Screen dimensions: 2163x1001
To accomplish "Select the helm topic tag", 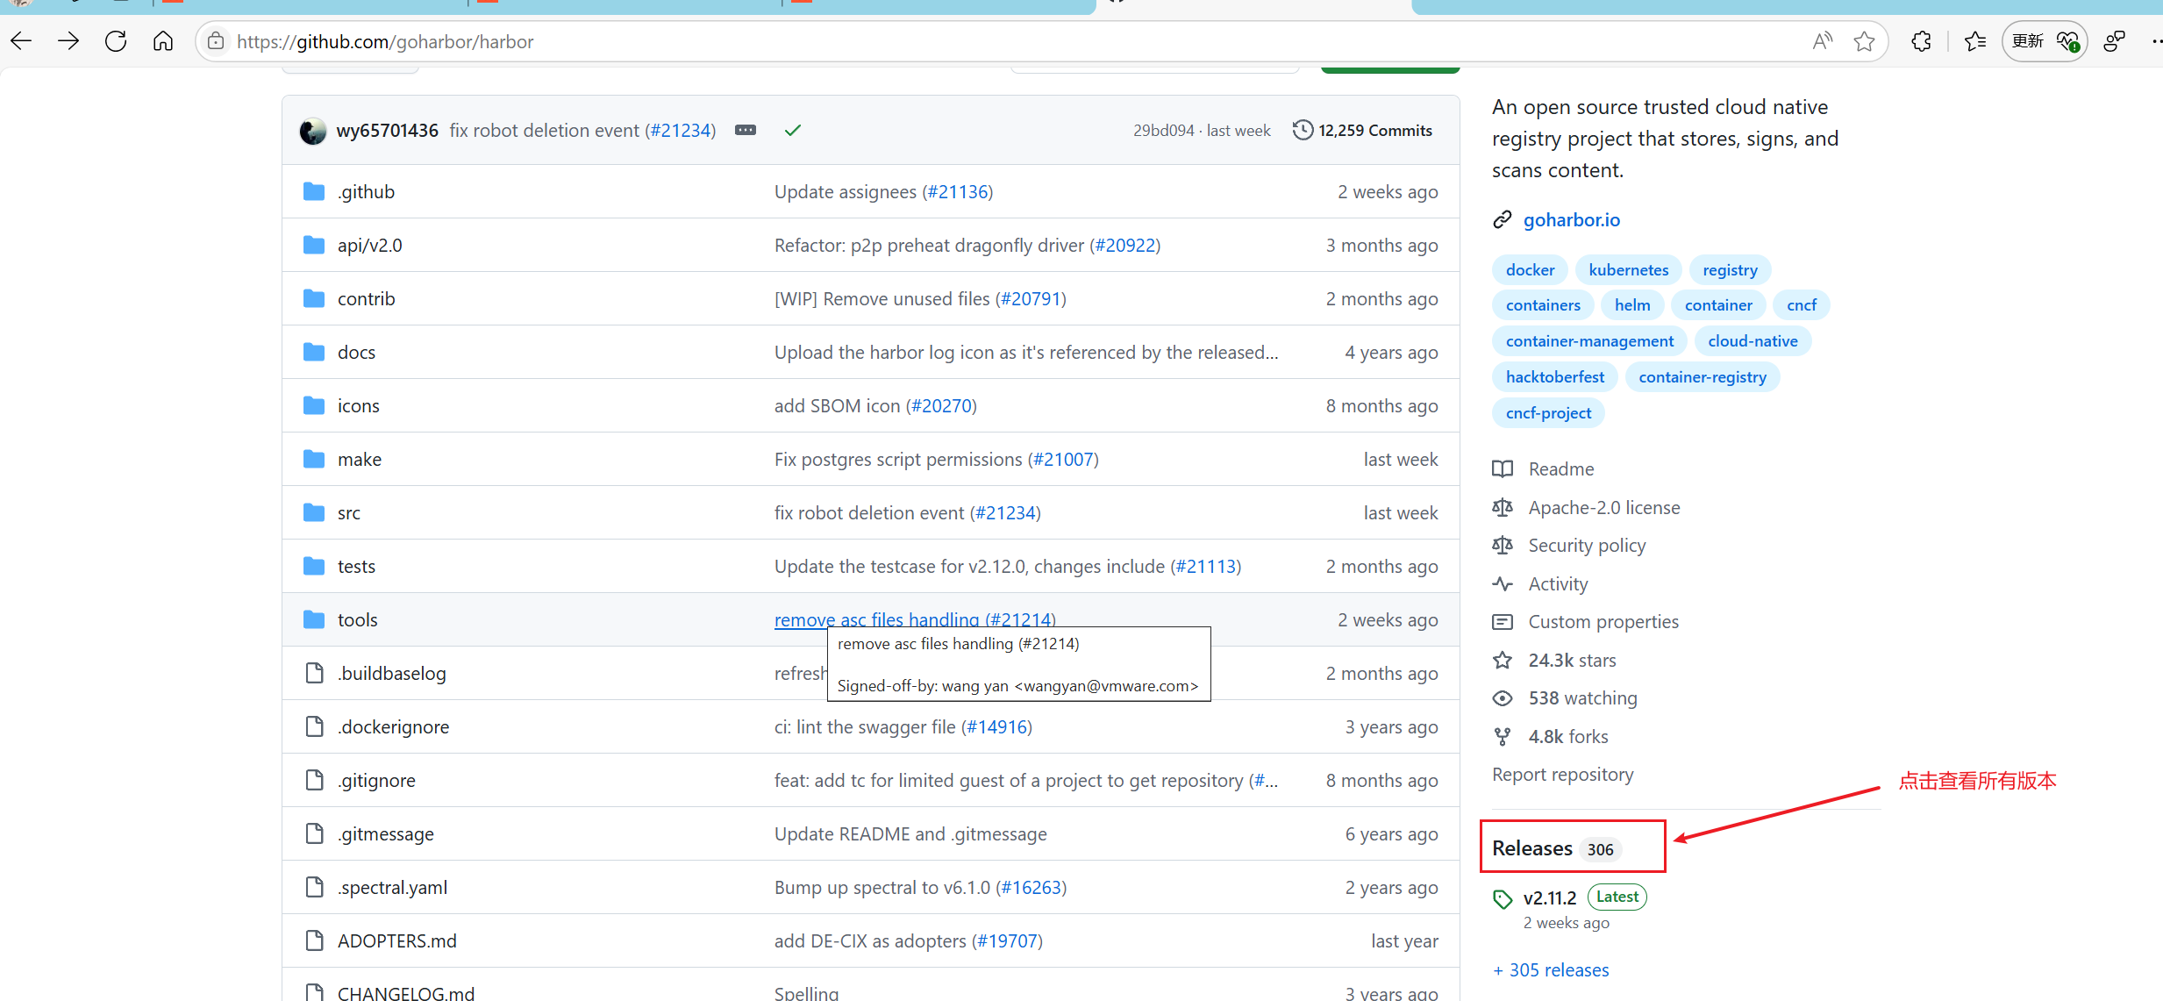I will pos(1632,305).
